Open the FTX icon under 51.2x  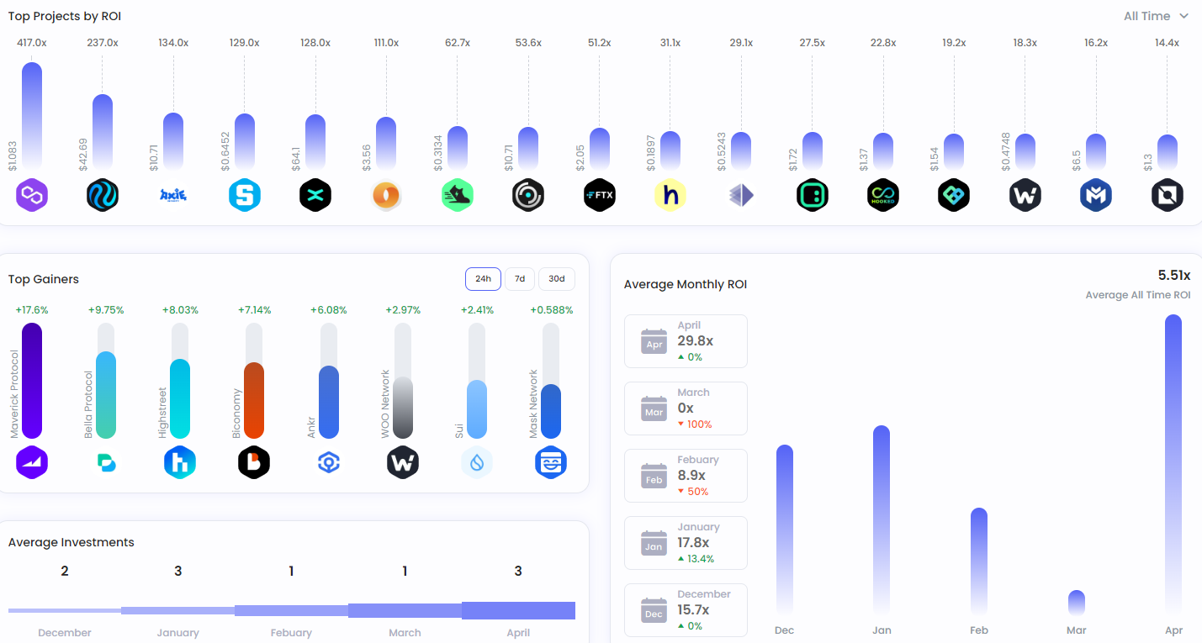coord(600,195)
